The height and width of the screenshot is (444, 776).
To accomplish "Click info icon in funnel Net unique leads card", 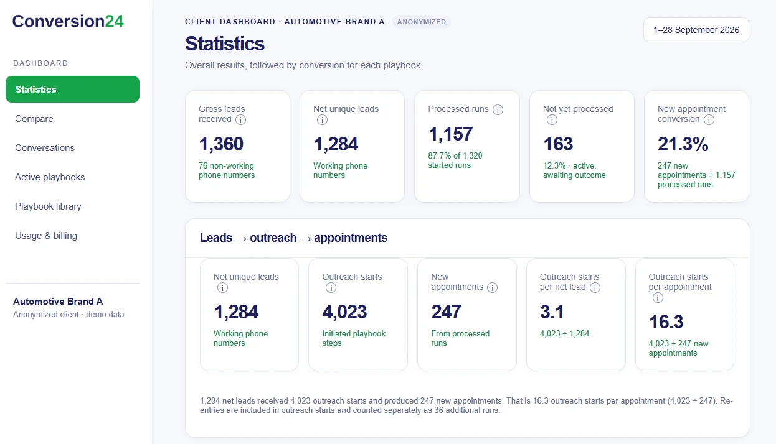I will [x=222, y=287].
